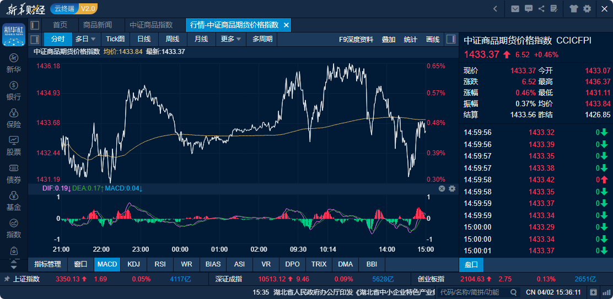Screen dimensions: 613x299
Task: Click the F9深度资料 button
Action: [x=356, y=39]
